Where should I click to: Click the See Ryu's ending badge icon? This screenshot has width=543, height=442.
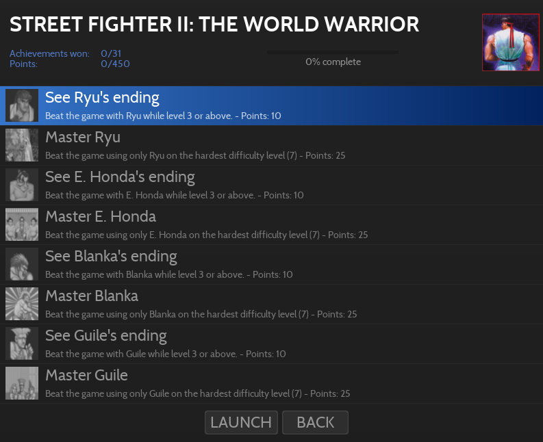(x=22, y=105)
